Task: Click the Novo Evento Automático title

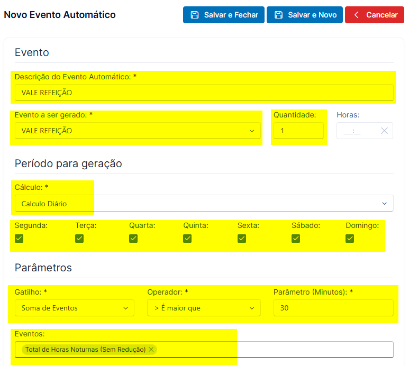Action: pos(60,15)
